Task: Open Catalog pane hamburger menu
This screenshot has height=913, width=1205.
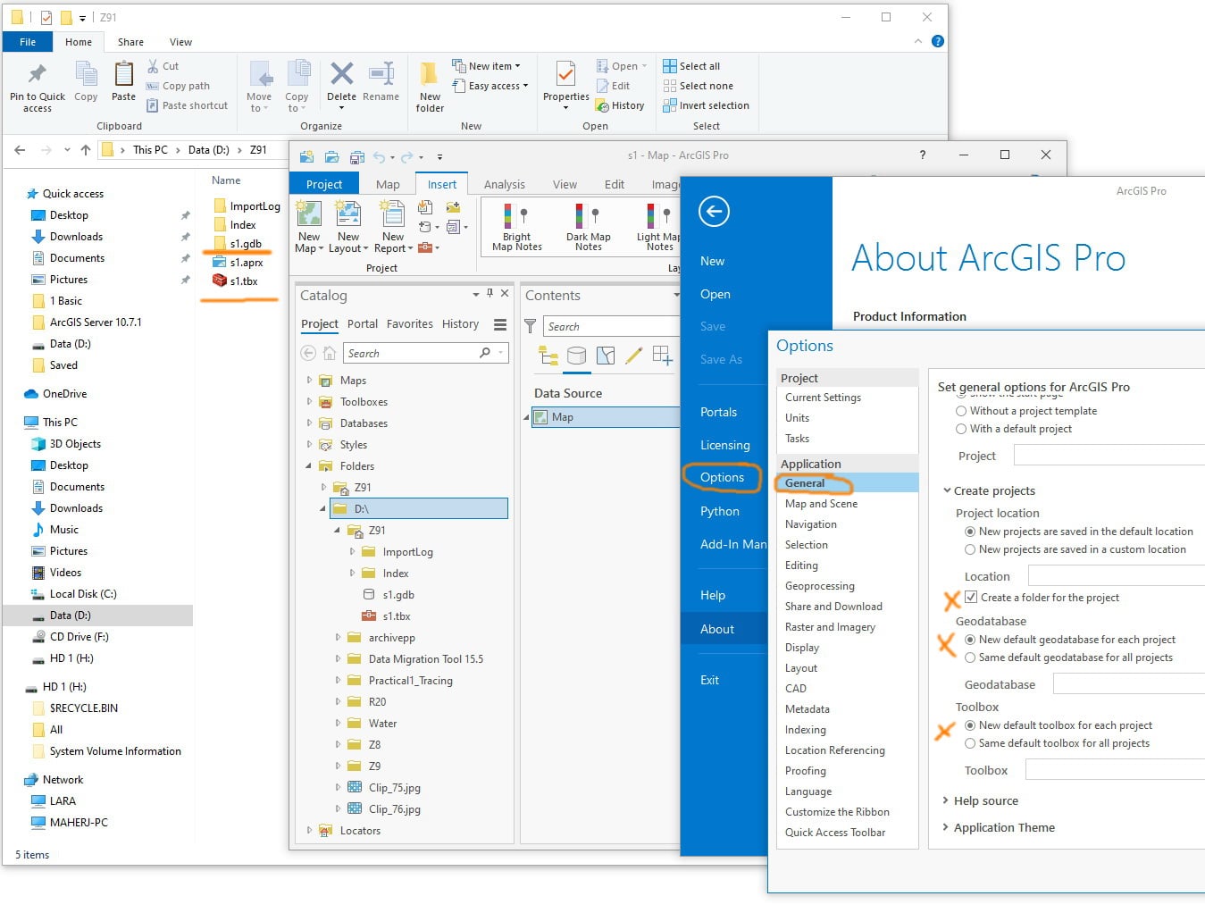Action: (x=500, y=324)
